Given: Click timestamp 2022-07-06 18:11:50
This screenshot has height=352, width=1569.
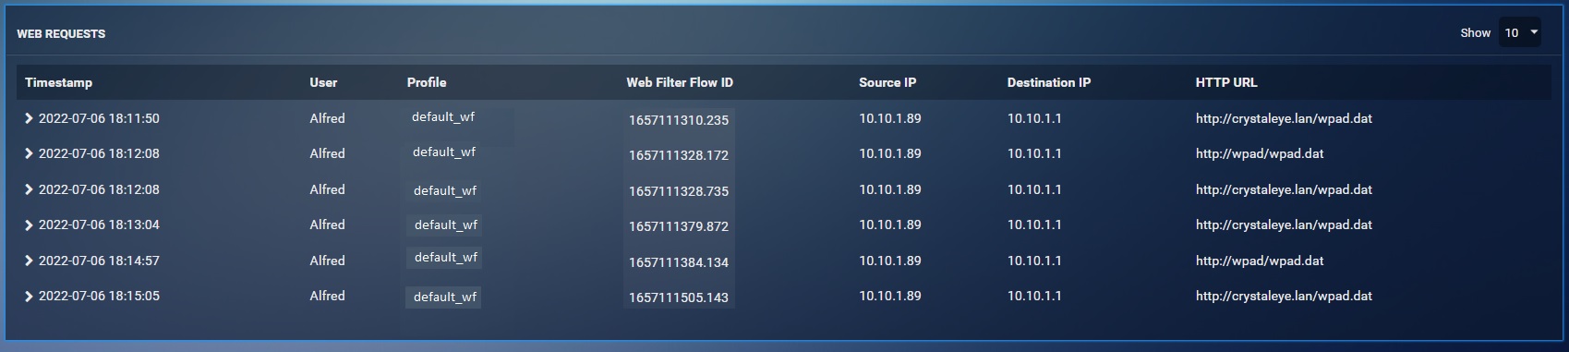Looking at the screenshot, I should point(99,118).
